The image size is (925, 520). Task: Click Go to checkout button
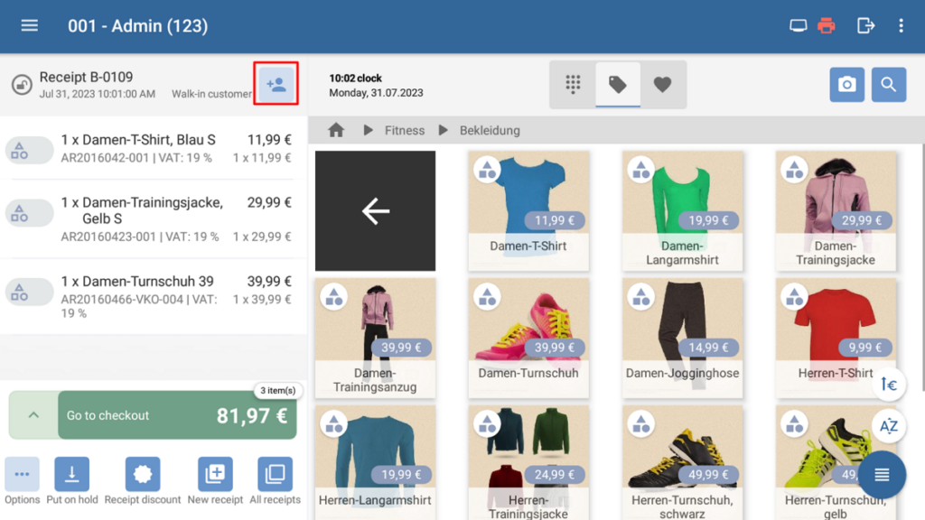click(177, 415)
